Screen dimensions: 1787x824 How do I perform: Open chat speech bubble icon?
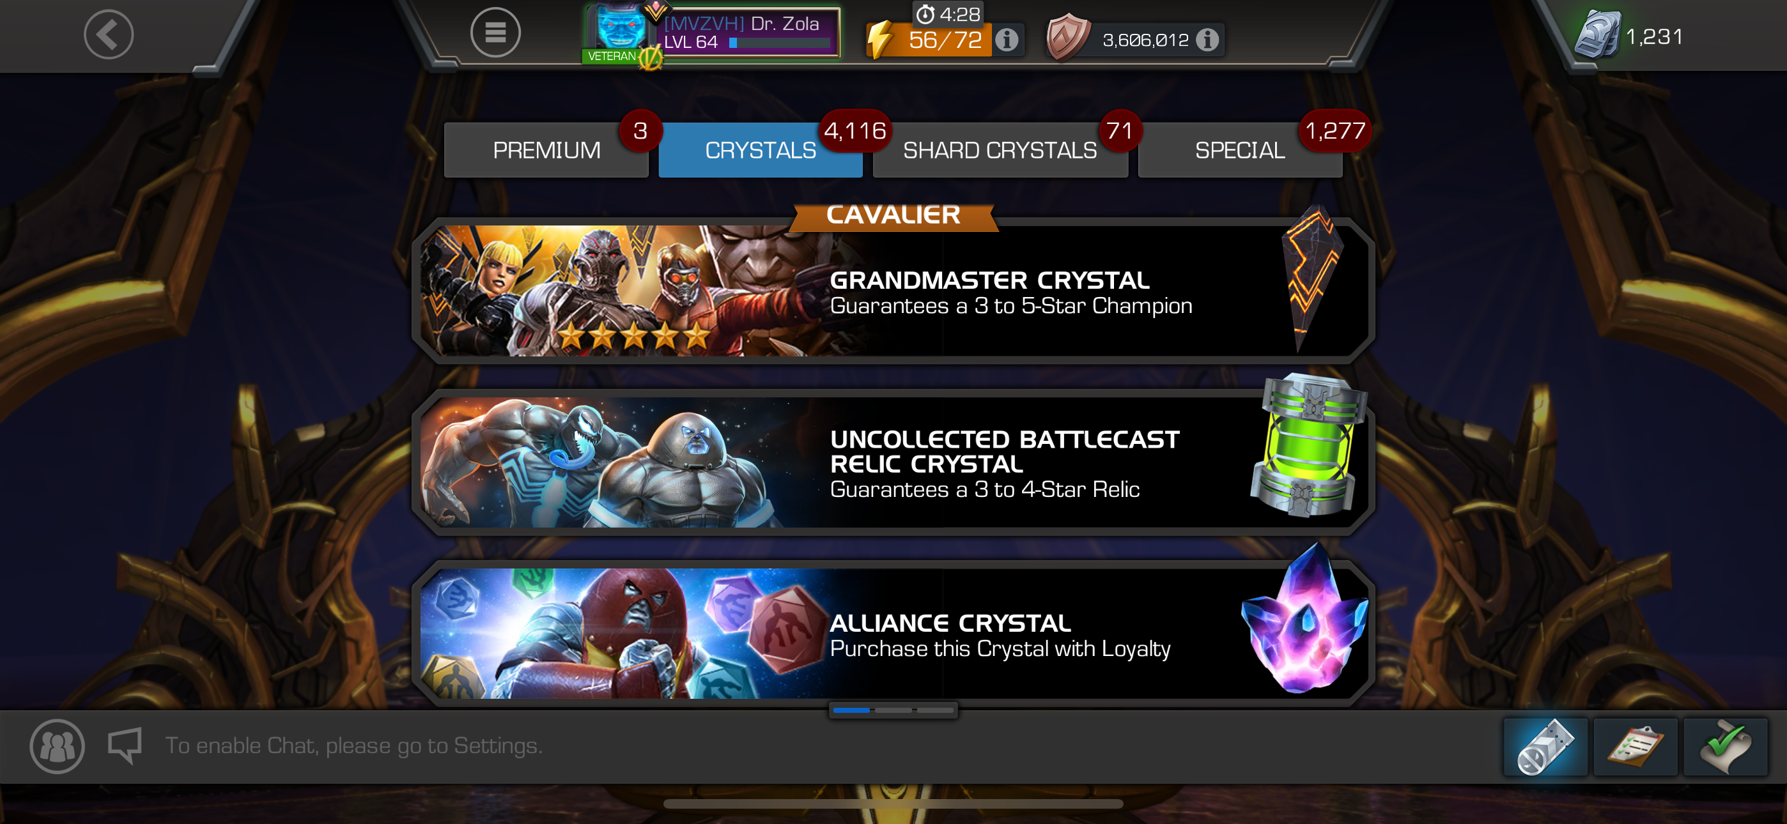point(125,745)
